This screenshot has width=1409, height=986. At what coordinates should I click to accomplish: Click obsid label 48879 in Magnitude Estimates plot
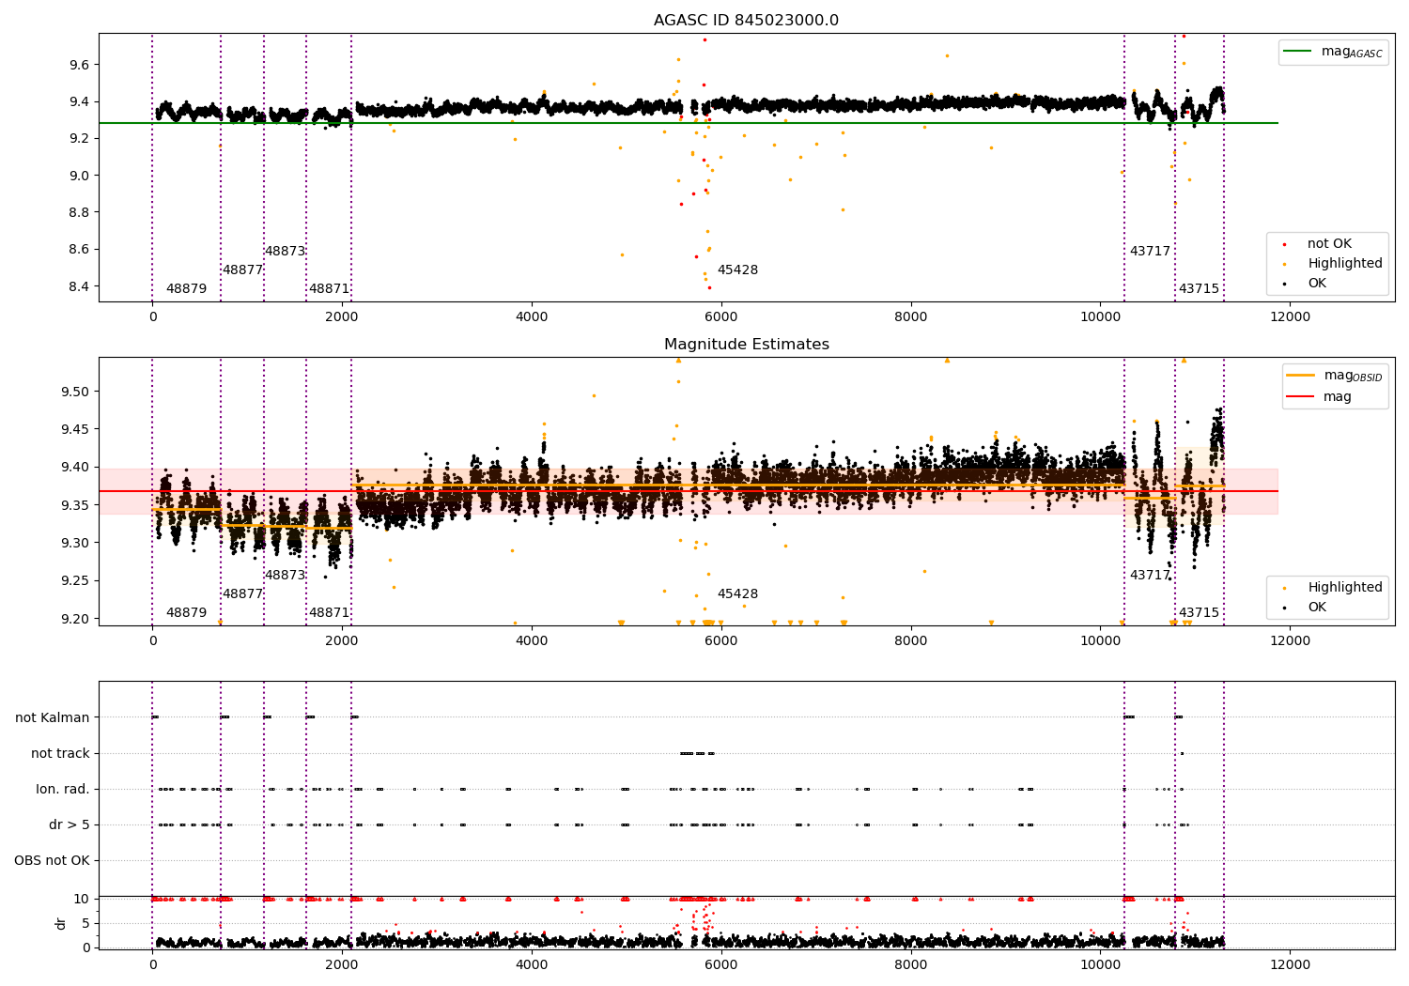tap(186, 613)
